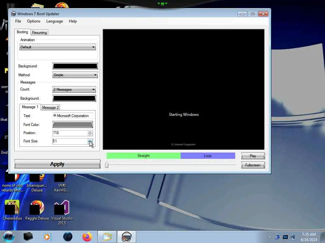Expand the Count dropdown showing 2 Messages
This screenshot has height=243, width=325.
point(74,90)
